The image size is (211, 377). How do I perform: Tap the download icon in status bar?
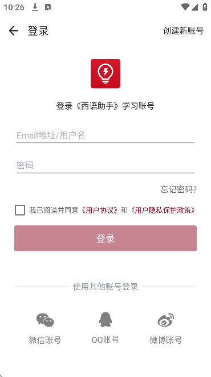35,7
